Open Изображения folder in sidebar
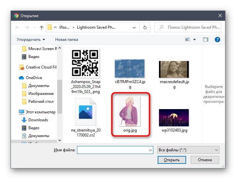The width and height of the screenshot is (236, 179). (38, 94)
